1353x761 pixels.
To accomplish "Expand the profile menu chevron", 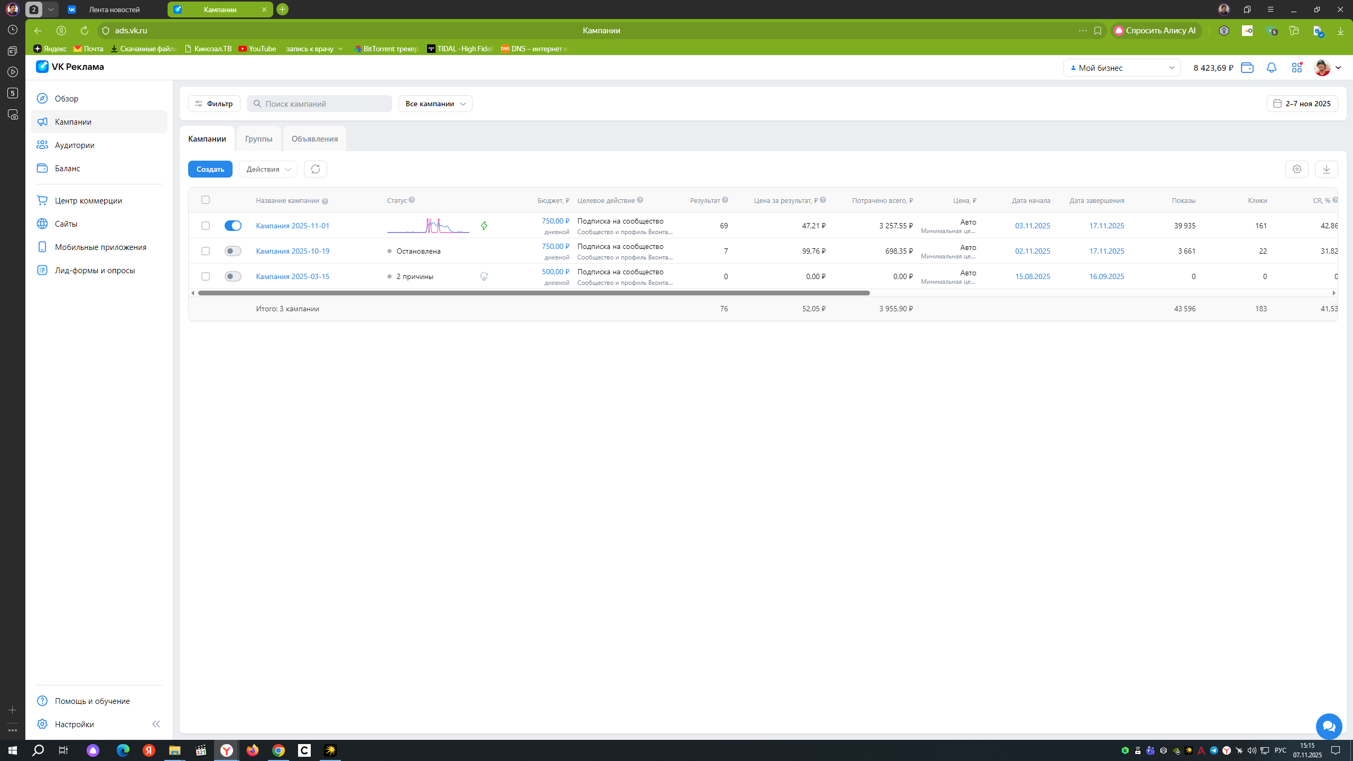I will [x=1338, y=68].
